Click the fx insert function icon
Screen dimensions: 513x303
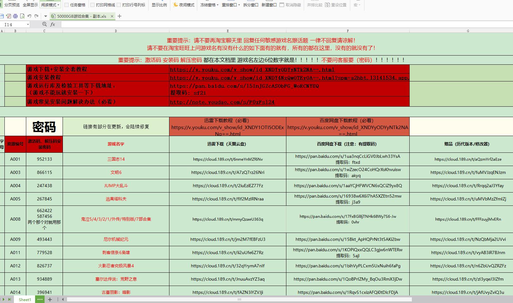(53, 24)
